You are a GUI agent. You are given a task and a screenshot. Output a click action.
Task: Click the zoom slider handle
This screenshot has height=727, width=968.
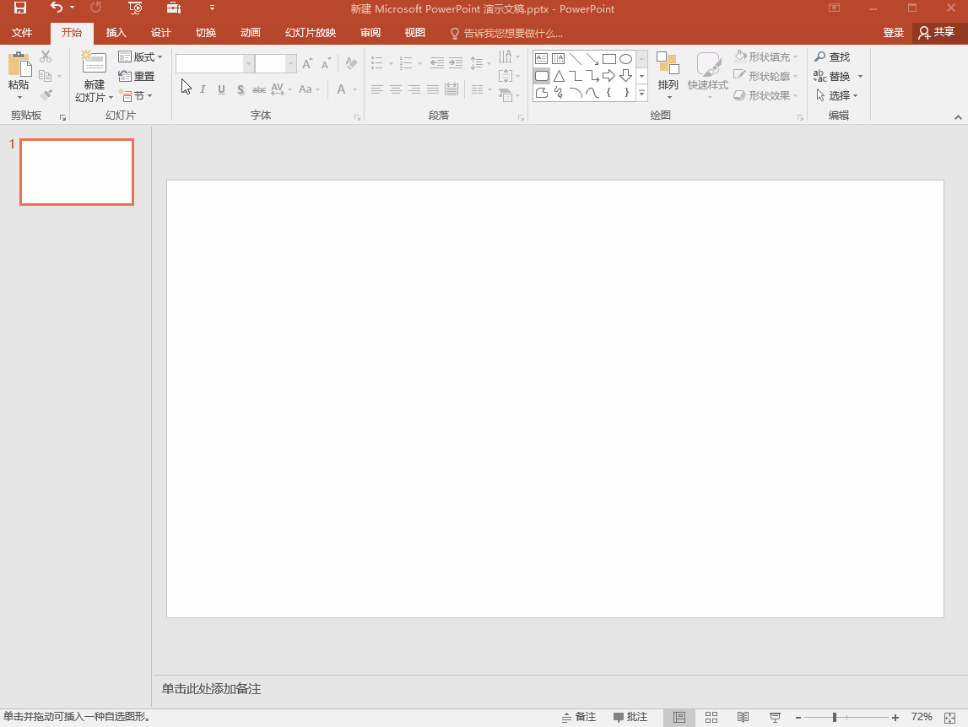click(835, 717)
